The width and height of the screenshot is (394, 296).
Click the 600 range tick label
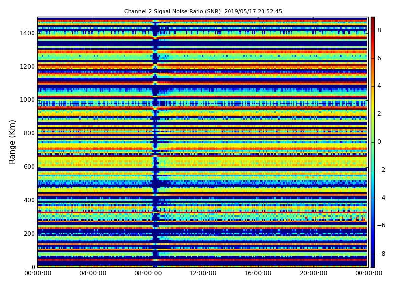29,167
